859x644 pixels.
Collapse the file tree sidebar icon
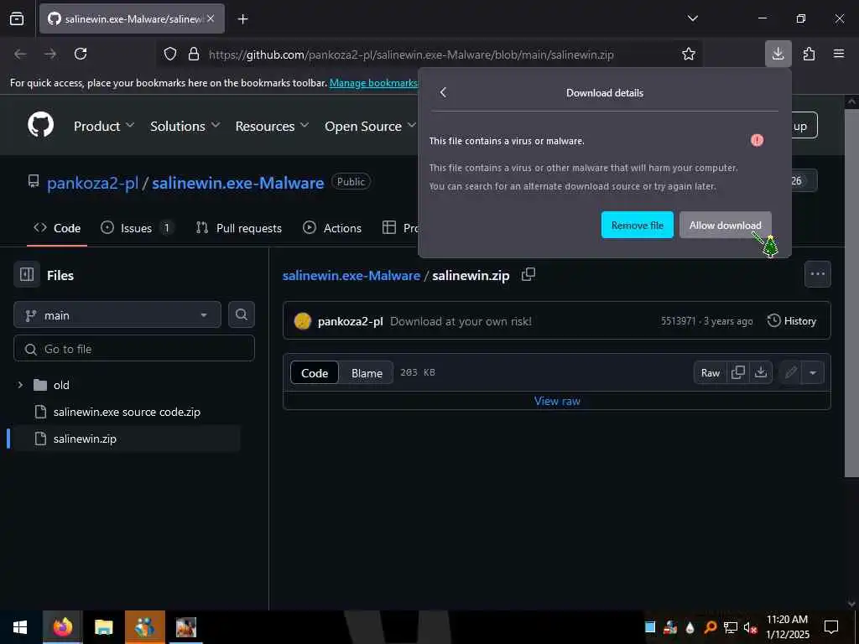(x=27, y=274)
